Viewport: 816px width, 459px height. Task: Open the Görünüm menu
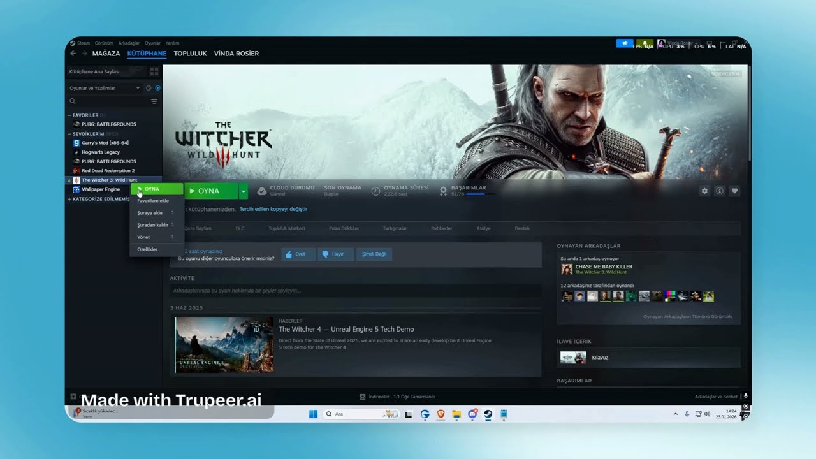104,43
